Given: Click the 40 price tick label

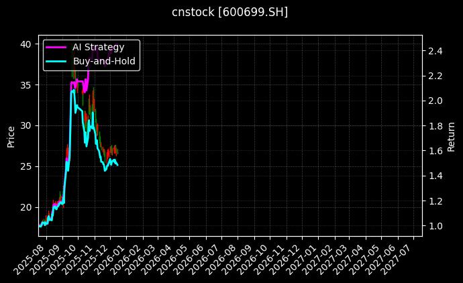Looking at the screenshot, I should tap(25, 44).
